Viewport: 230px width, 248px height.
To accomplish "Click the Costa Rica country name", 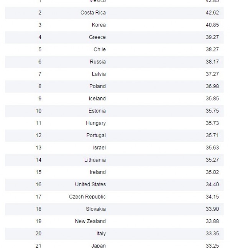I will coord(93,13).
